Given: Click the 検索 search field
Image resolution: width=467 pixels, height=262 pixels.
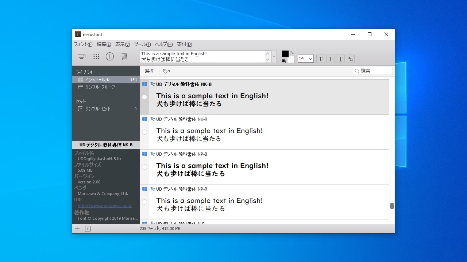Looking at the screenshot, I should pyautogui.click(x=373, y=71).
